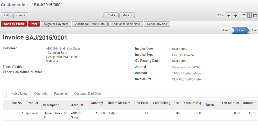258x126 pixels.
Task: Open the 110201 Trade Debtors account link
Action: click(x=187, y=73)
